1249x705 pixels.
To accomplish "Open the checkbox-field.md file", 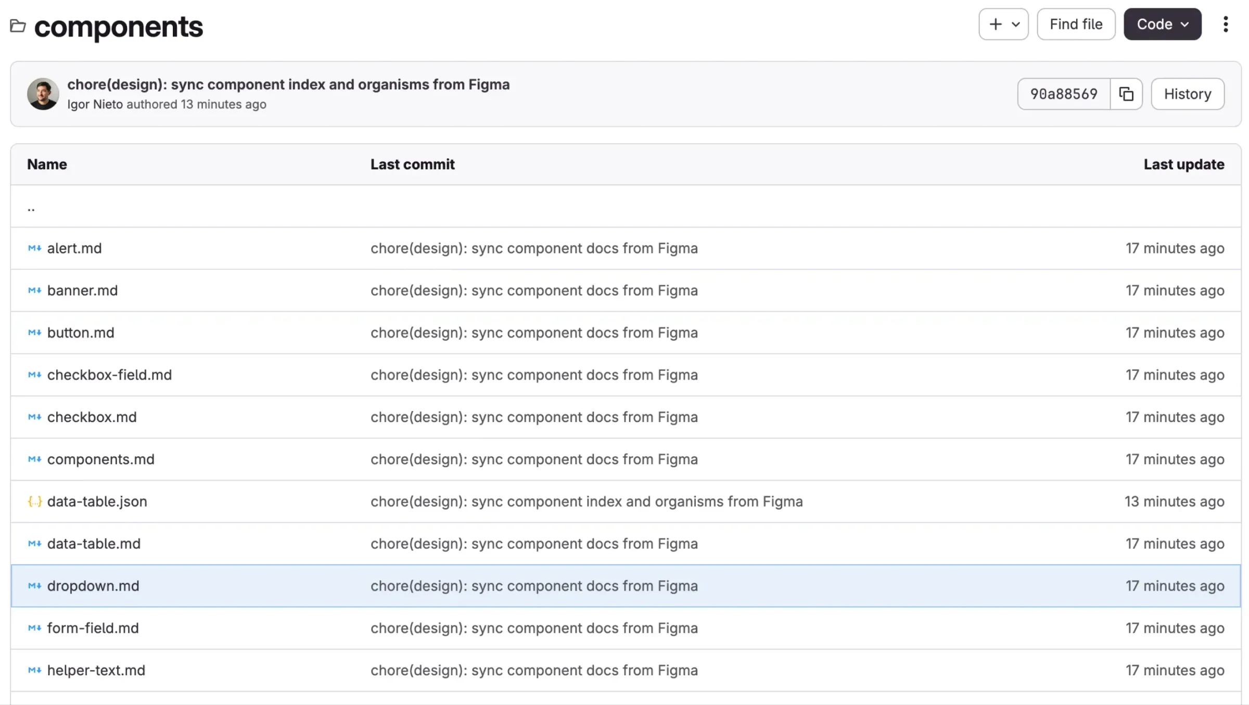I will pyautogui.click(x=109, y=375).
